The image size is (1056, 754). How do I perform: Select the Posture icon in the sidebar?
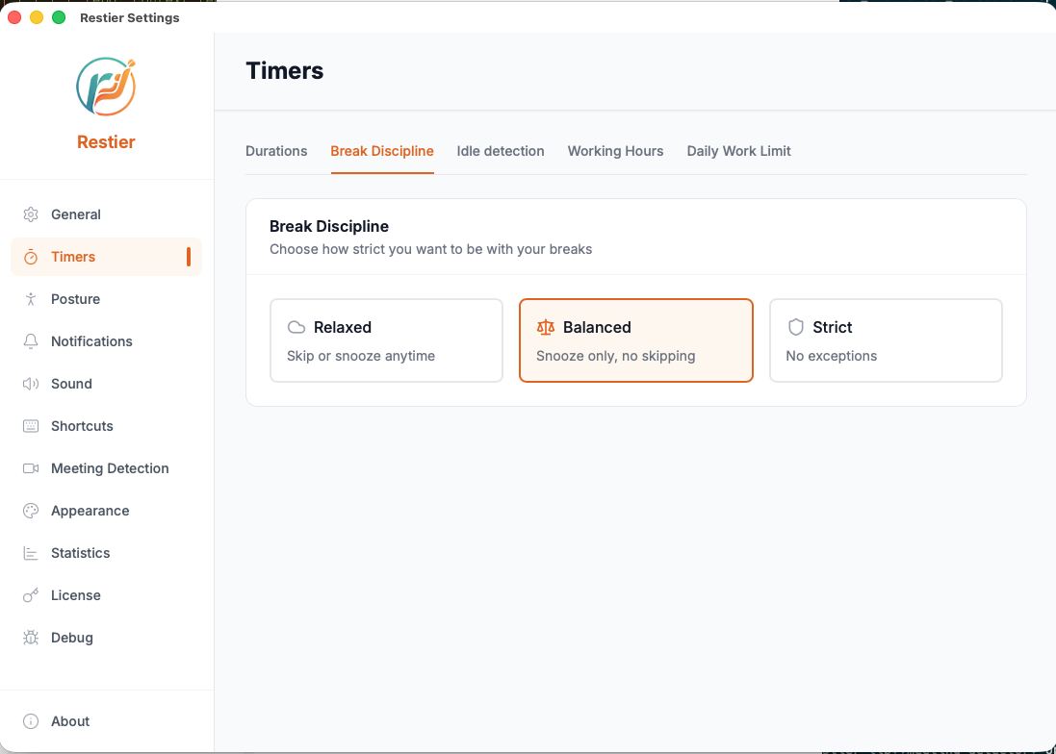(30, 299)
